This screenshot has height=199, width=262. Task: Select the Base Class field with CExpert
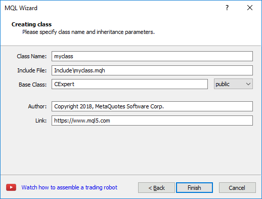[129, 84]
